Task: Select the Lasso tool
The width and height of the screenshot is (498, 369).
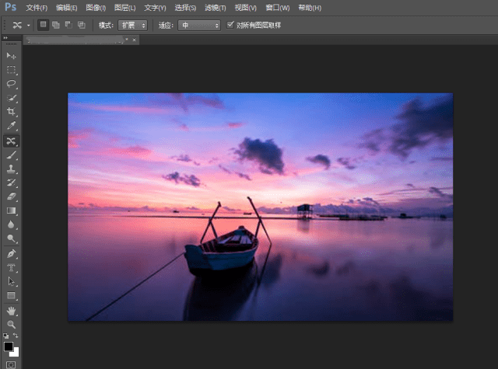Action: (x=11, y=84)
